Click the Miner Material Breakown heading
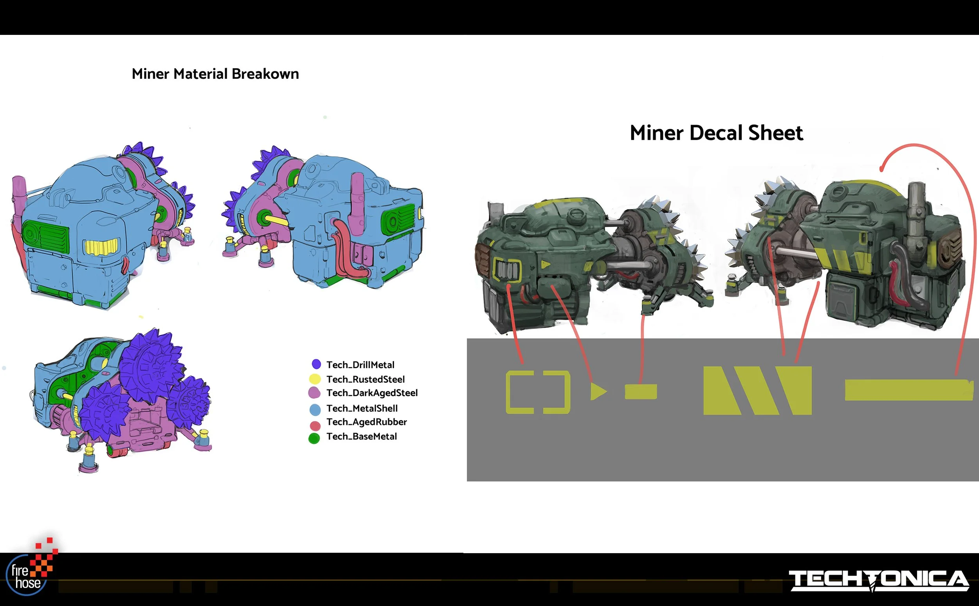This screenshot has width=979, height=606. click(215, 74)
